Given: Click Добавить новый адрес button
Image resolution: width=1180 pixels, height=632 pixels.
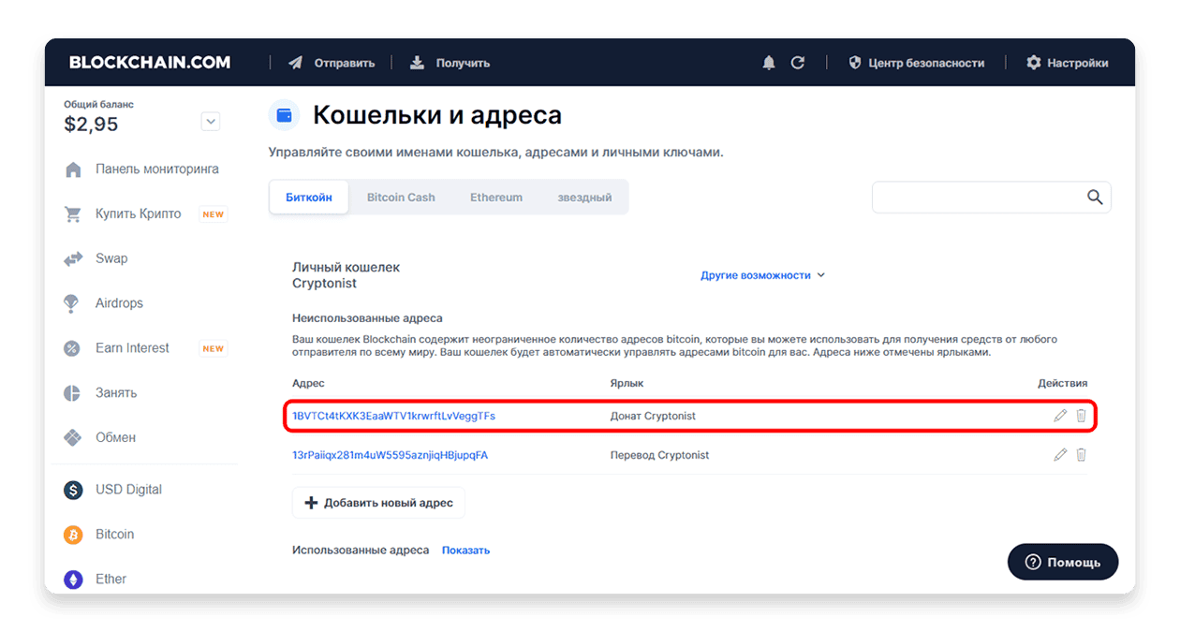Looking at the screenshot, I should [x=378, y=503].
